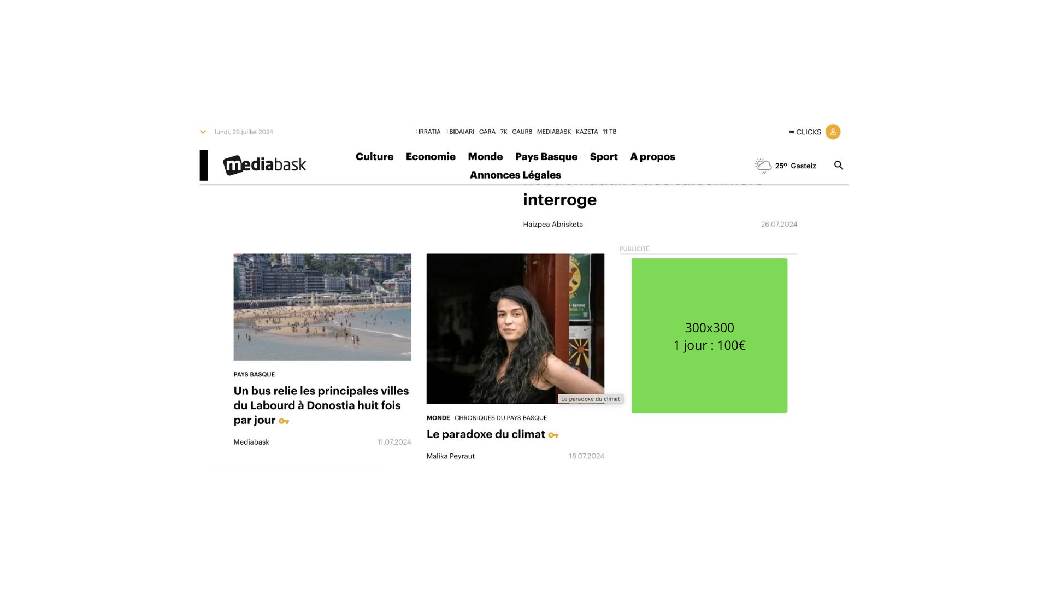Click the Mediabask logo
This screenshot has width=1049, height=590.
[264, 165]
